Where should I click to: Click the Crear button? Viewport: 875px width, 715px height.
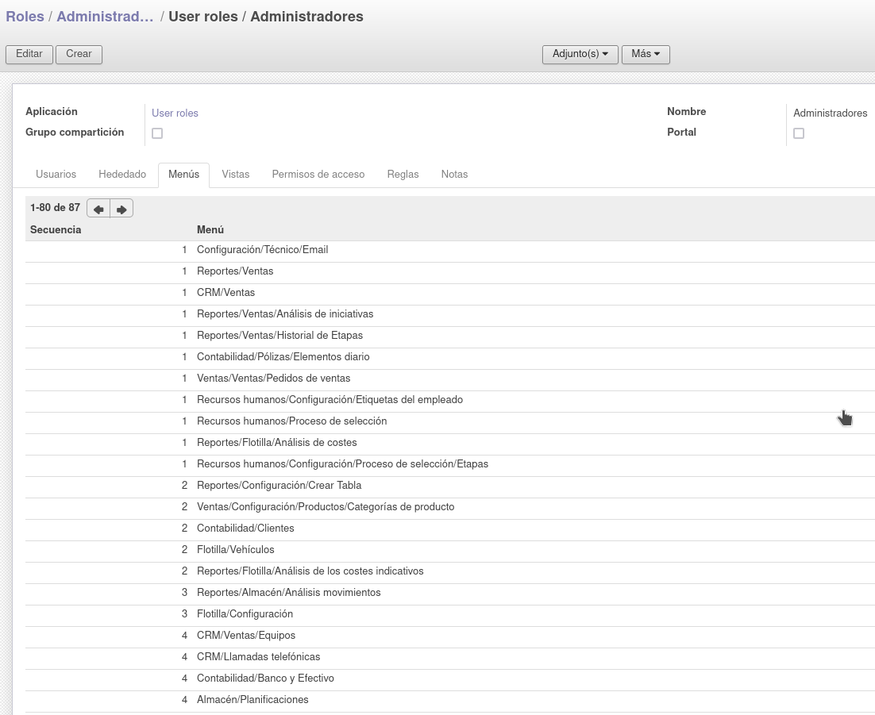pyautogui.click(x=79, y=54)
